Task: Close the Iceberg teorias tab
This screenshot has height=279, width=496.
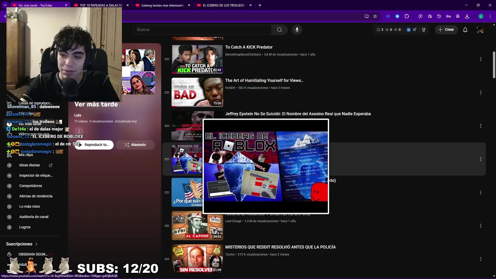Action: [x=189, y=5]
